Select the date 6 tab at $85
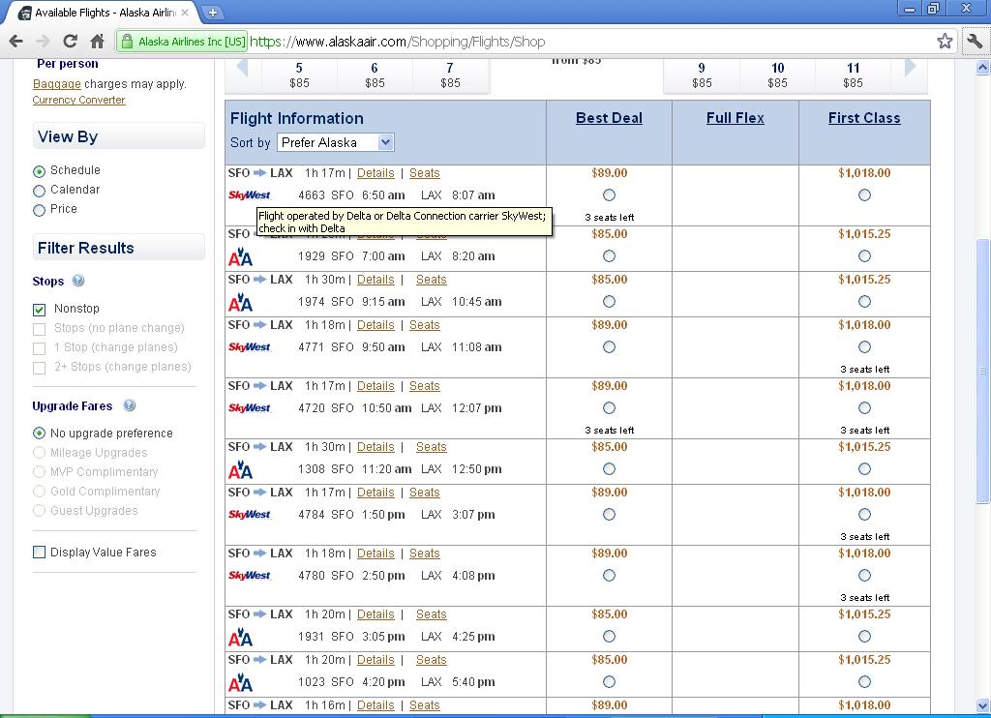The width and height of the screenshot is (991, 718). point(375,75)
